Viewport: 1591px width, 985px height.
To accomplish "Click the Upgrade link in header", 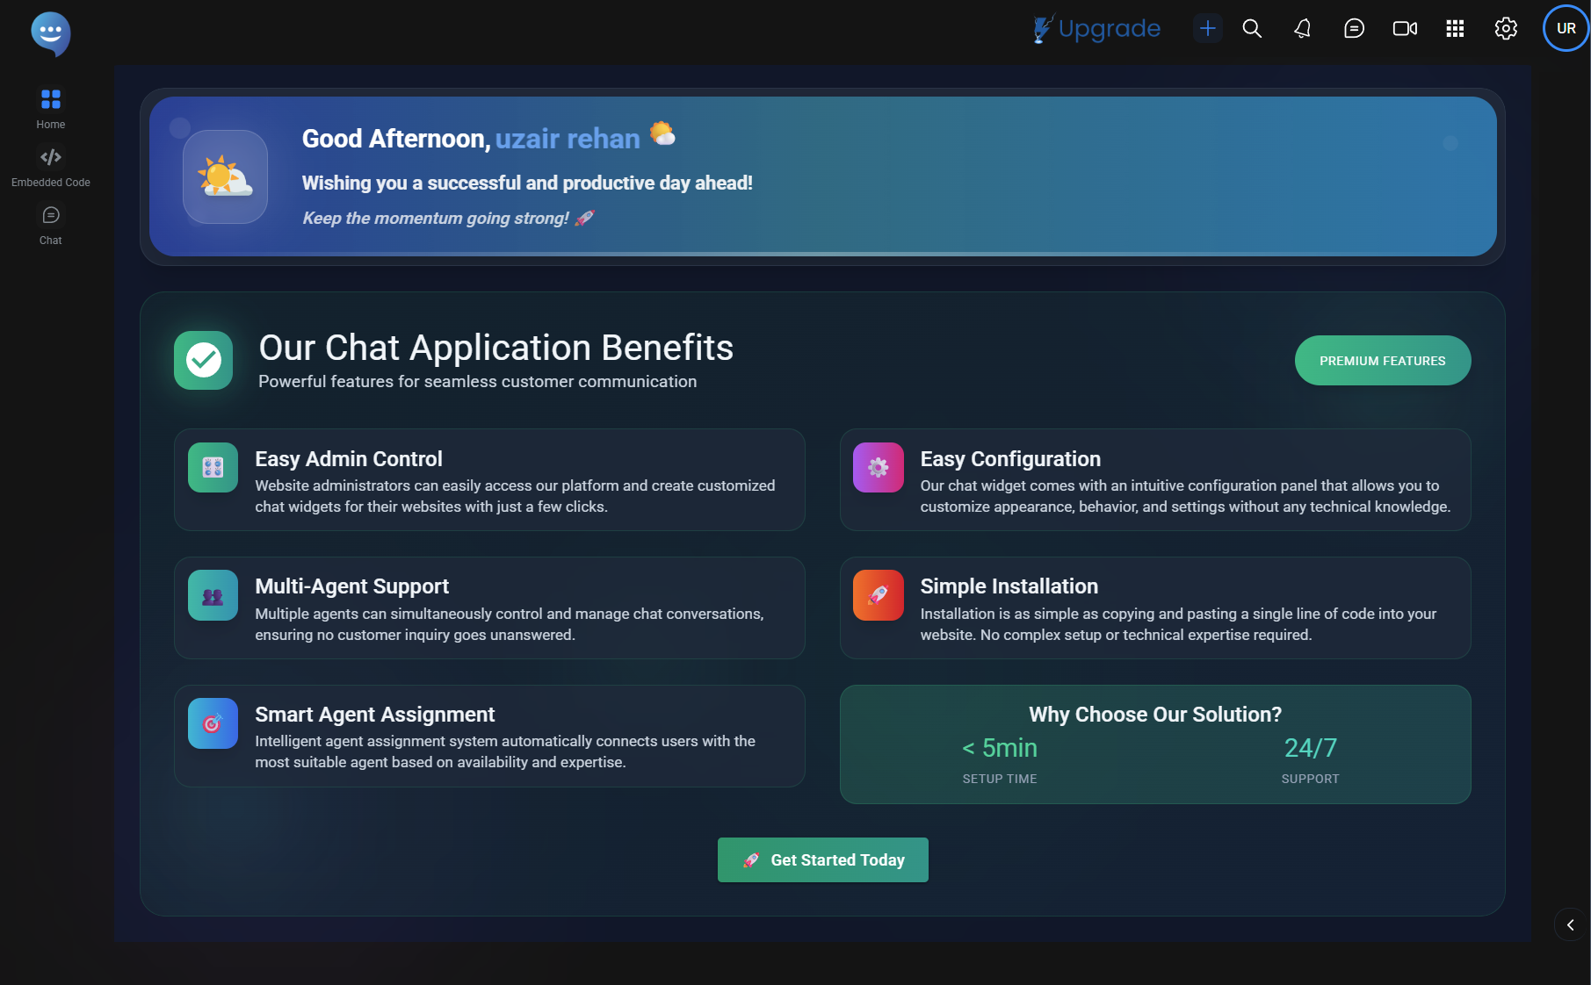I will click(1097, 29).
